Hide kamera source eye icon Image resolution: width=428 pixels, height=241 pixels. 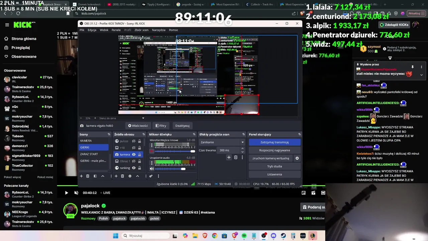coord(133,154)
